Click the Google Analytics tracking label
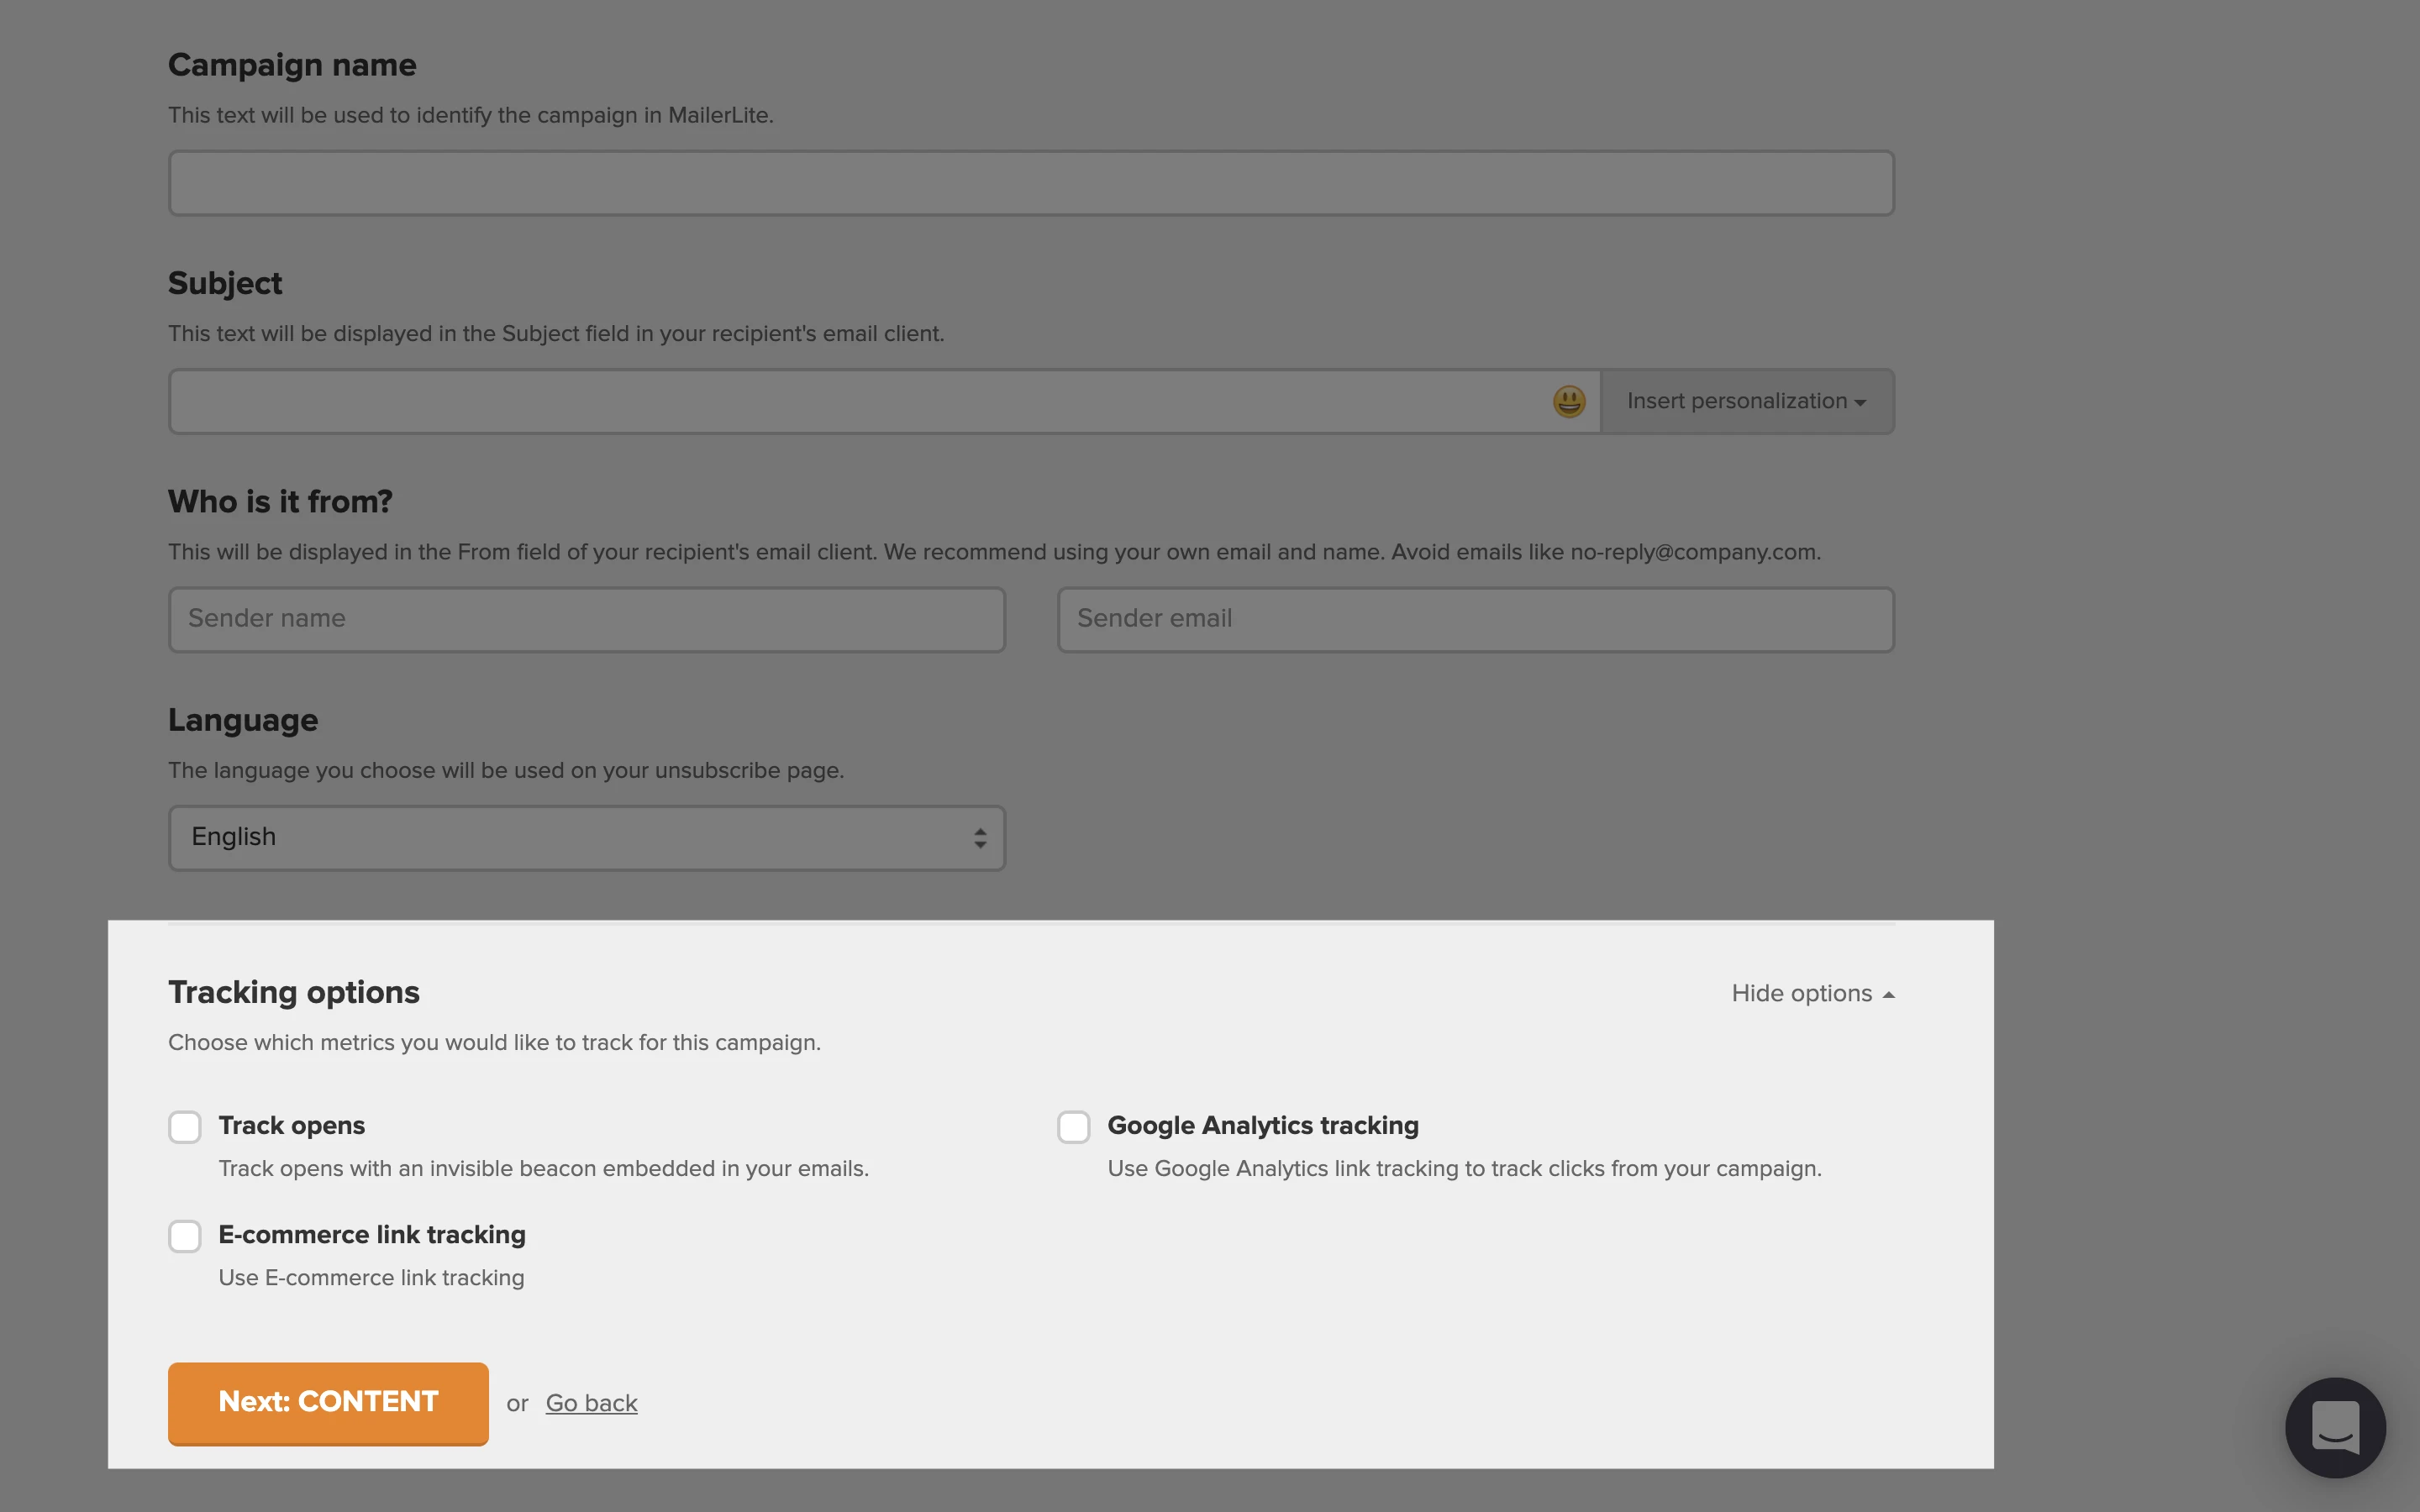The height and width of the screenshot is (1512, 2420). 1262,1126
